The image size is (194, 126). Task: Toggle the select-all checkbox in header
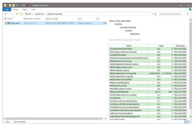(5, 19)
